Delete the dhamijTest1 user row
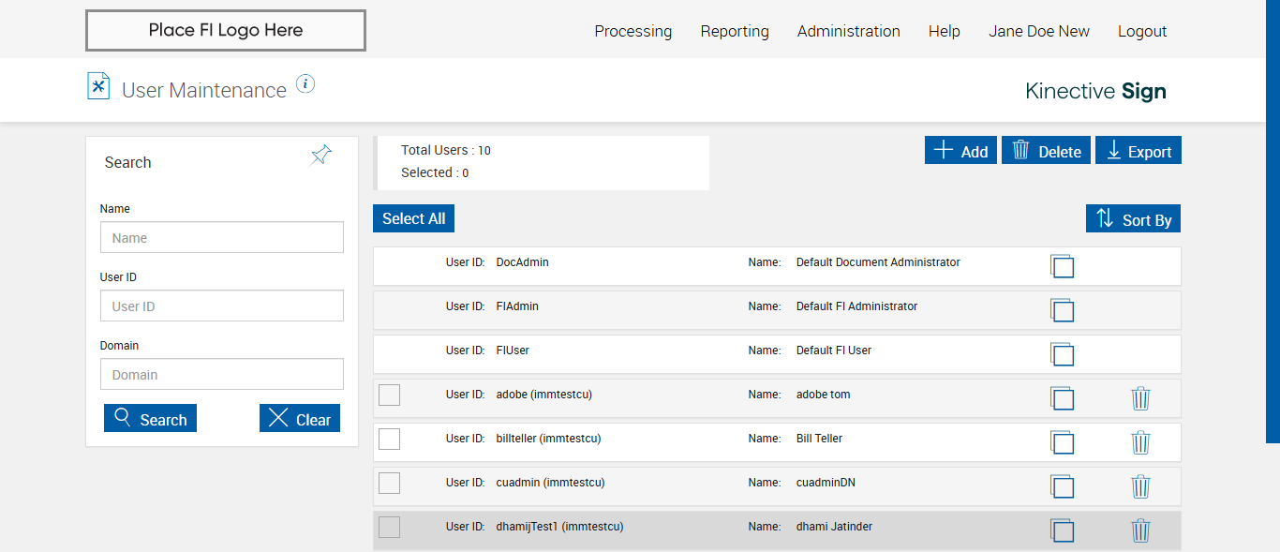1280x552 pixels. click(1140, 530)
